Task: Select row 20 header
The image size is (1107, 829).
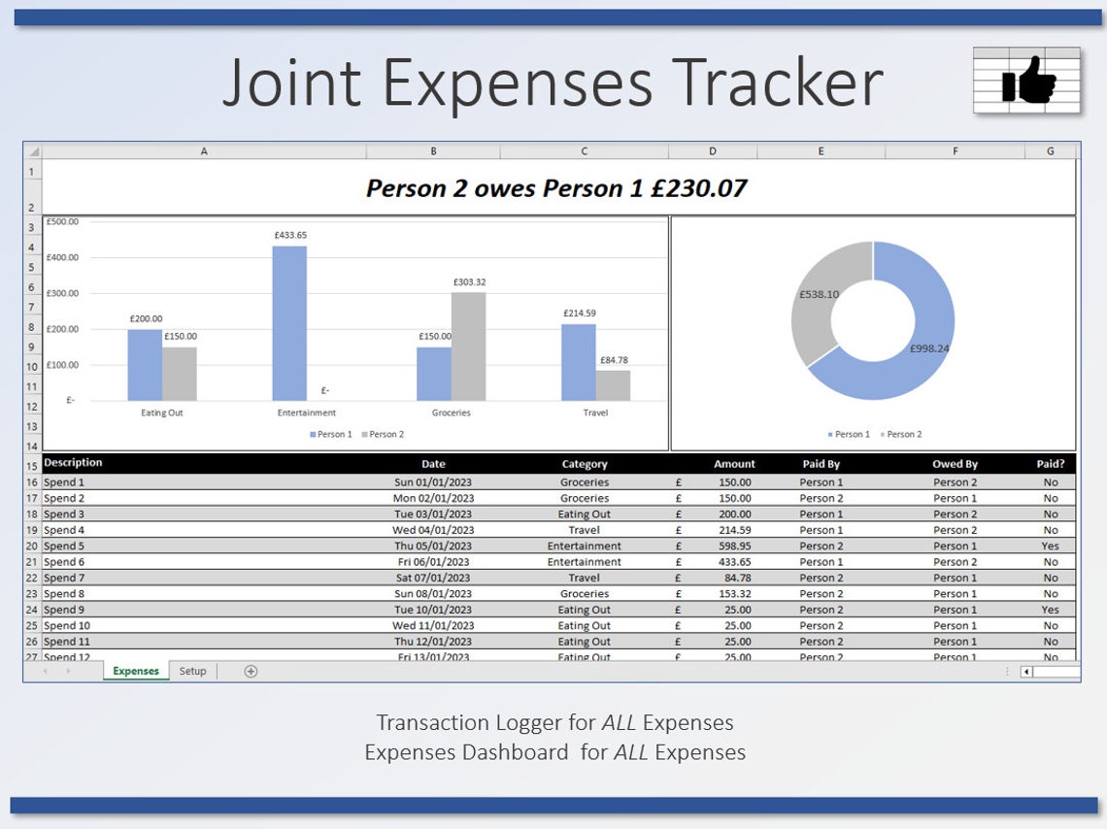Action: (32, 547)
